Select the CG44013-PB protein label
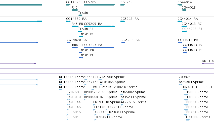The height and width of the screenshot is (121, 214). click(193, 50)
